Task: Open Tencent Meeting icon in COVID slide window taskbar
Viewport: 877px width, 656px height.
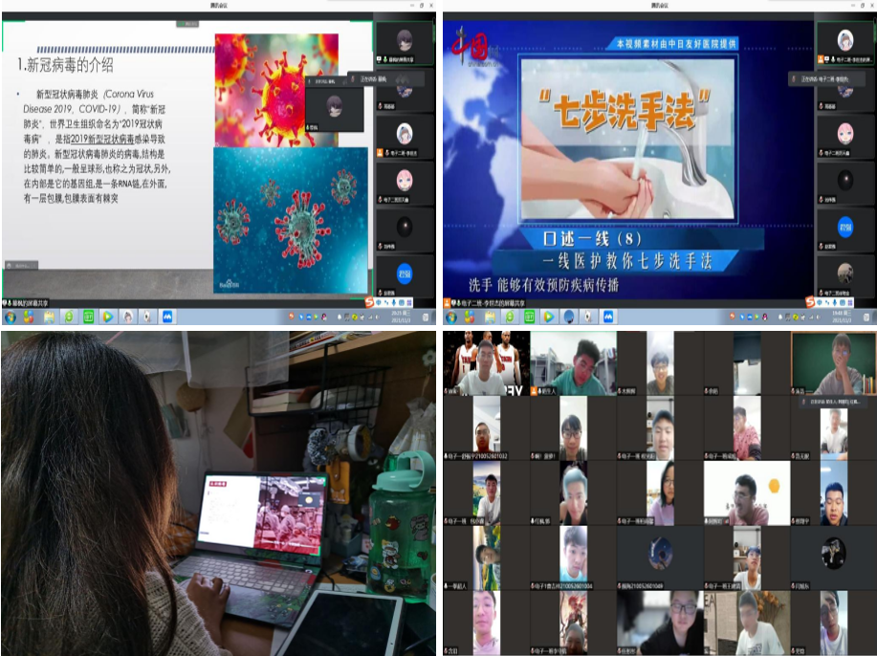Action: (x=167, y=317)
